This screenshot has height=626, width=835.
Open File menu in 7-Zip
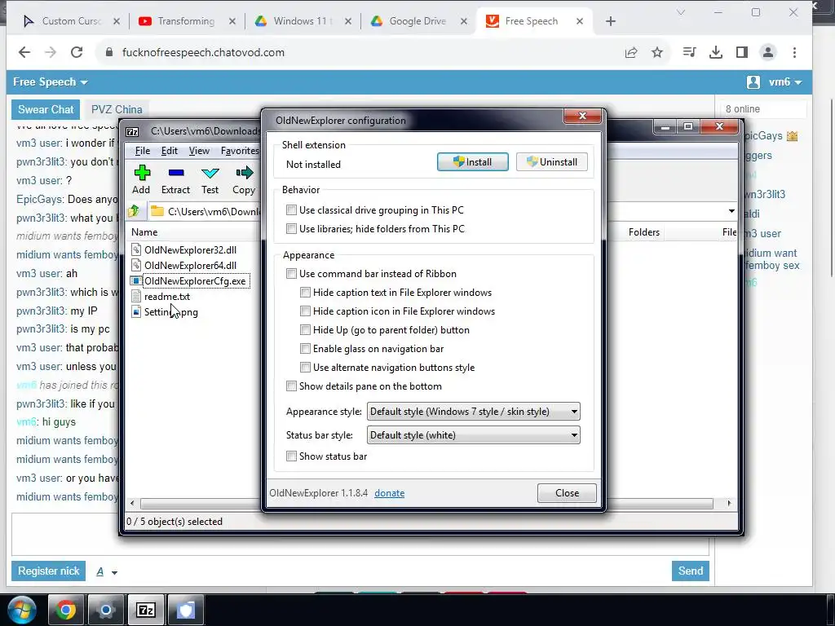[x=142, y=151]
